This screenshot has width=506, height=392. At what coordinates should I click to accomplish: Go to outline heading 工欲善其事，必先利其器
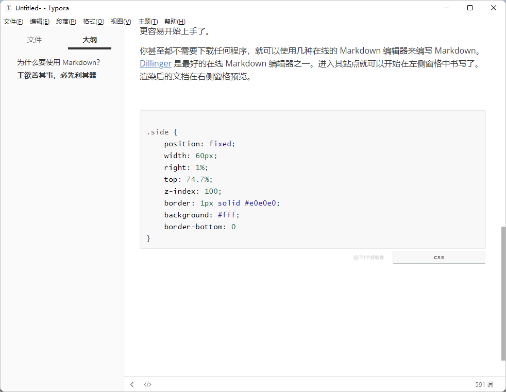pos(57,75)
